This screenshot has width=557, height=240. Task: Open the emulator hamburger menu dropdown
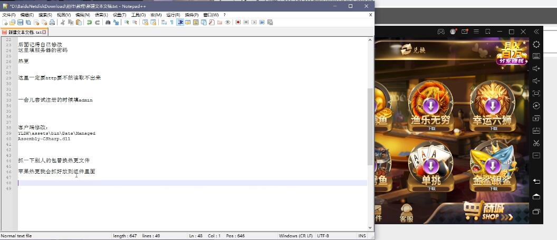476,32
